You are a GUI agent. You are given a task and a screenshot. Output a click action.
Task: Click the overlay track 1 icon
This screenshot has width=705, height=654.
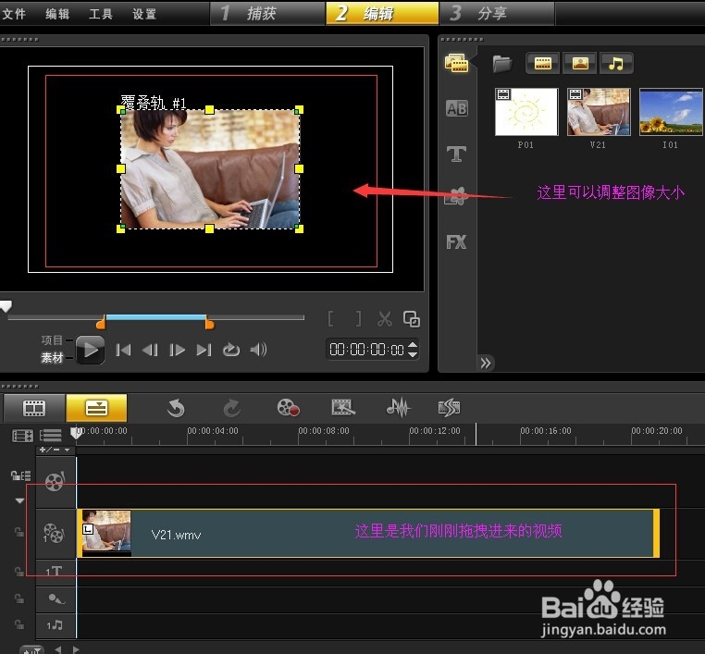point(54,534)
